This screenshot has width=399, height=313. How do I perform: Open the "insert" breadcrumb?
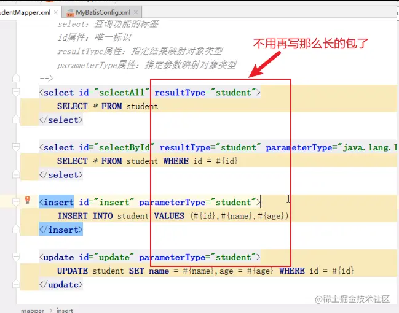point(65,311)
